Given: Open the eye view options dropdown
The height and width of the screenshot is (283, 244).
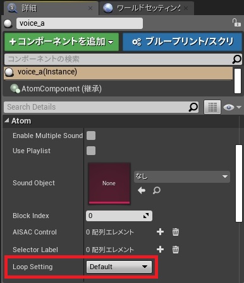Looking at the screenshot, I should 232,107.
